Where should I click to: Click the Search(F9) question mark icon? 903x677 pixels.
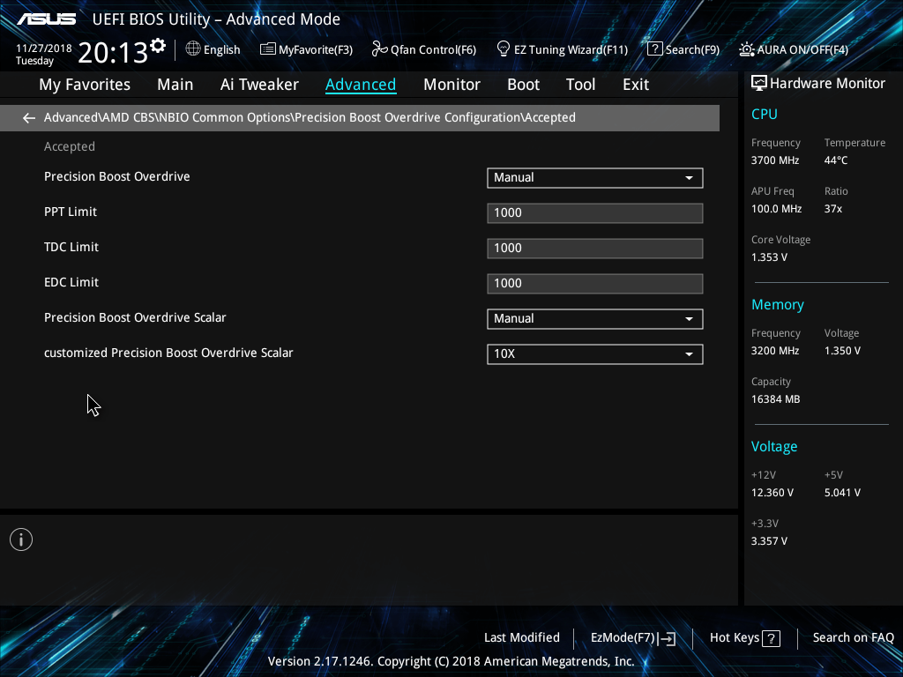pyautogui.click(x=655, y=49)
